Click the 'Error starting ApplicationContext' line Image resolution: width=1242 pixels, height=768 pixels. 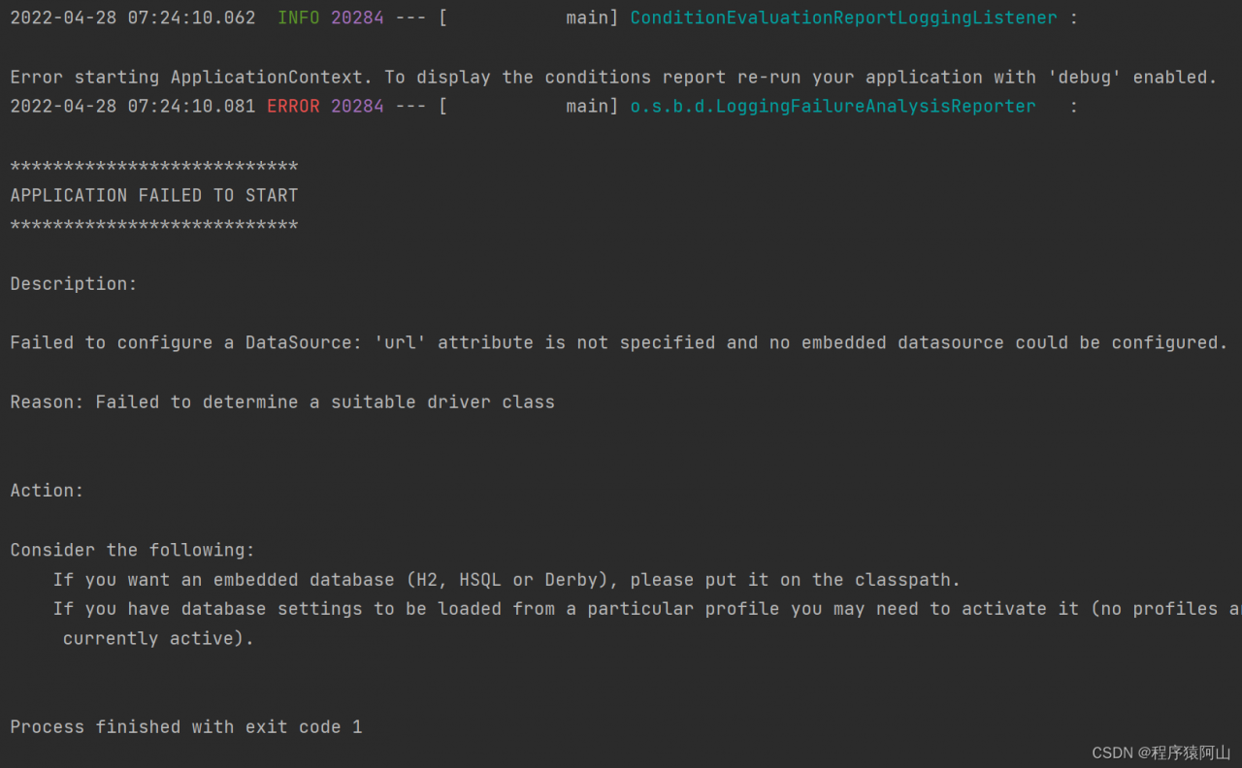(613, 77)
